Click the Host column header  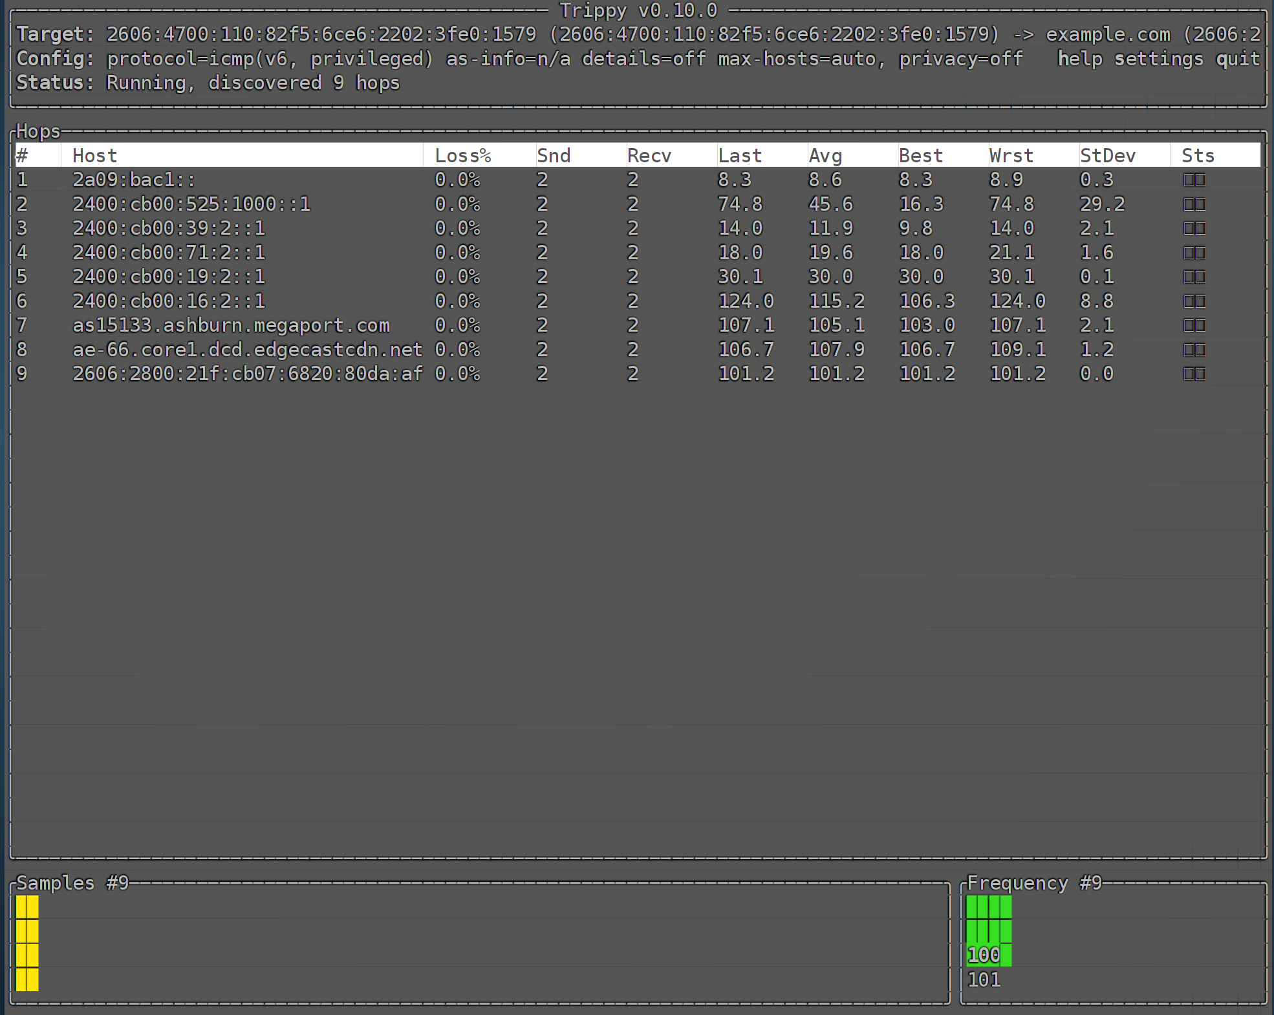pyautogui.click(x=94, y=156)
